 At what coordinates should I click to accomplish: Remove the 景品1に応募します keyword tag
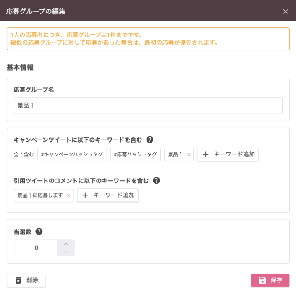coord(68,195)
